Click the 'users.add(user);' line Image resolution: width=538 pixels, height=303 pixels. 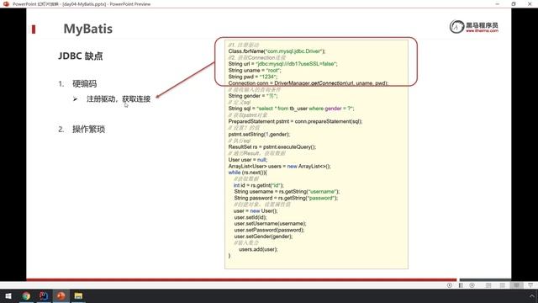pyautogui.click(x=258, y=249)
